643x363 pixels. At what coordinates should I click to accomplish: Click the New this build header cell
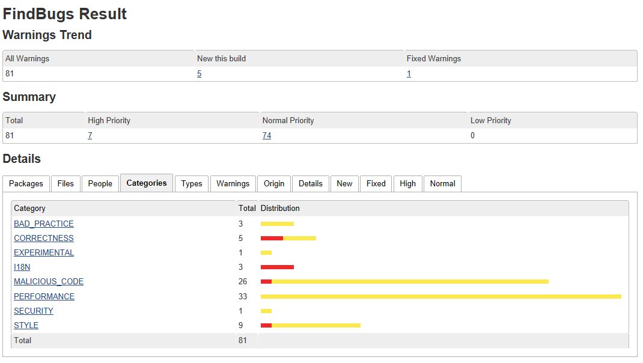click(299, 59)
